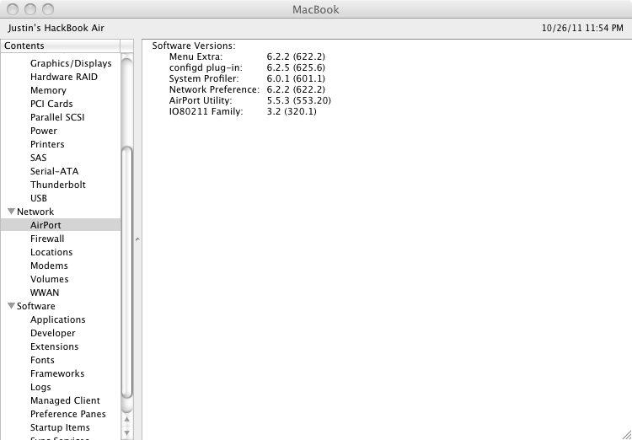632x440 pixels.
Task: Click Network Preference version value
Action: tap(296, 89)
